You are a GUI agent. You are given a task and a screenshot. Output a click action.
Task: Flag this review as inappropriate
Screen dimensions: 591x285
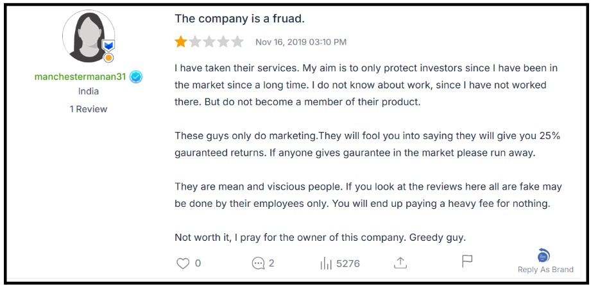(467, 261)
